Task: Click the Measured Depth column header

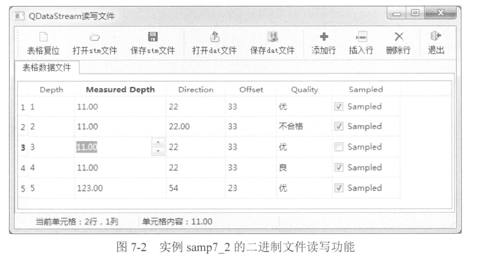Action: pyautogui.click(x=120, y=89)
